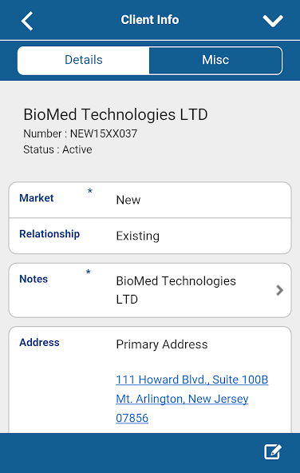Screen dimensions: 300x473
Task: Tap the client Number NEW15XX037 text
Action: [80, 133]
